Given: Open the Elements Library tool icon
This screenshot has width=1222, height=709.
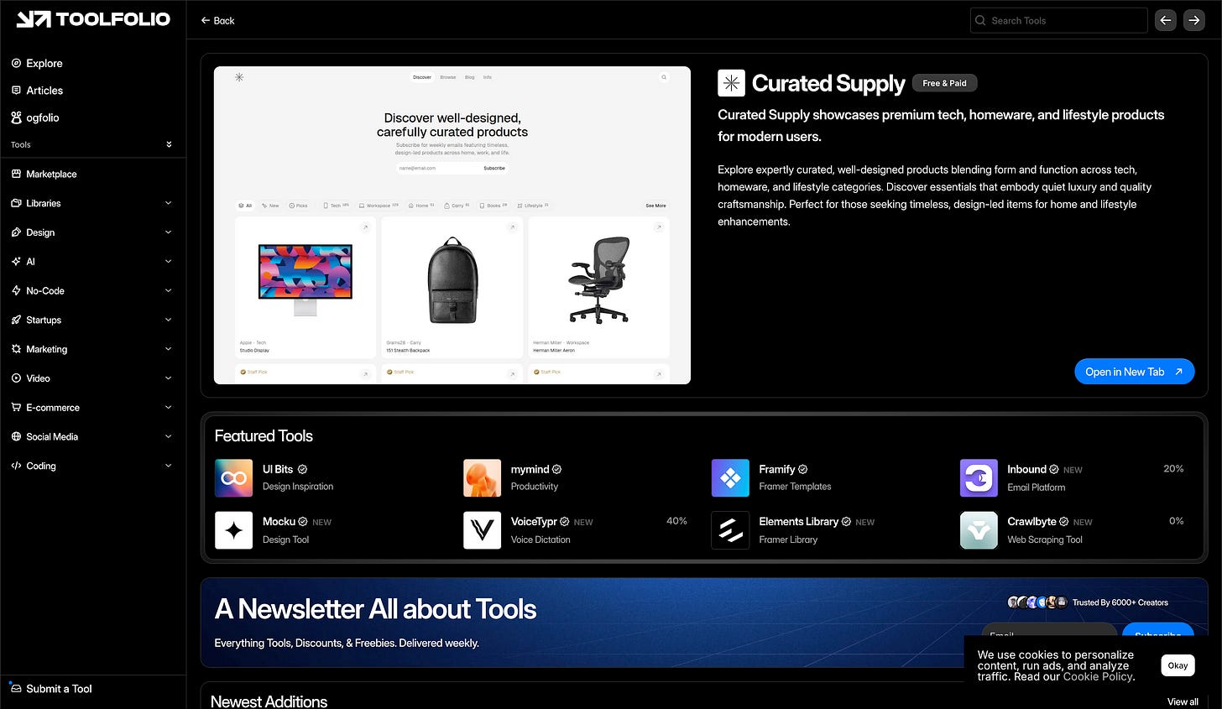Looking at the screenshot, I should tap(730, 530).
